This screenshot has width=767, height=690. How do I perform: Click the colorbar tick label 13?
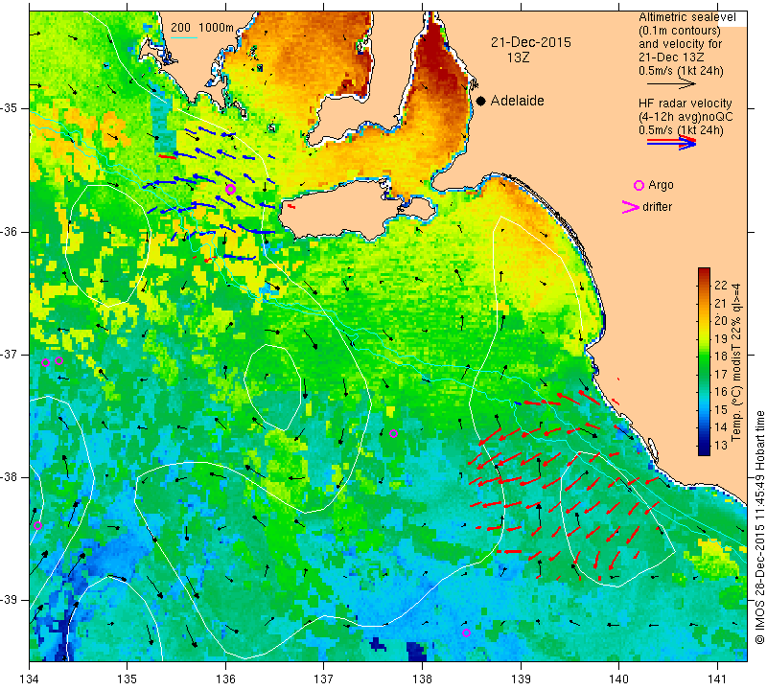point(721,445)
